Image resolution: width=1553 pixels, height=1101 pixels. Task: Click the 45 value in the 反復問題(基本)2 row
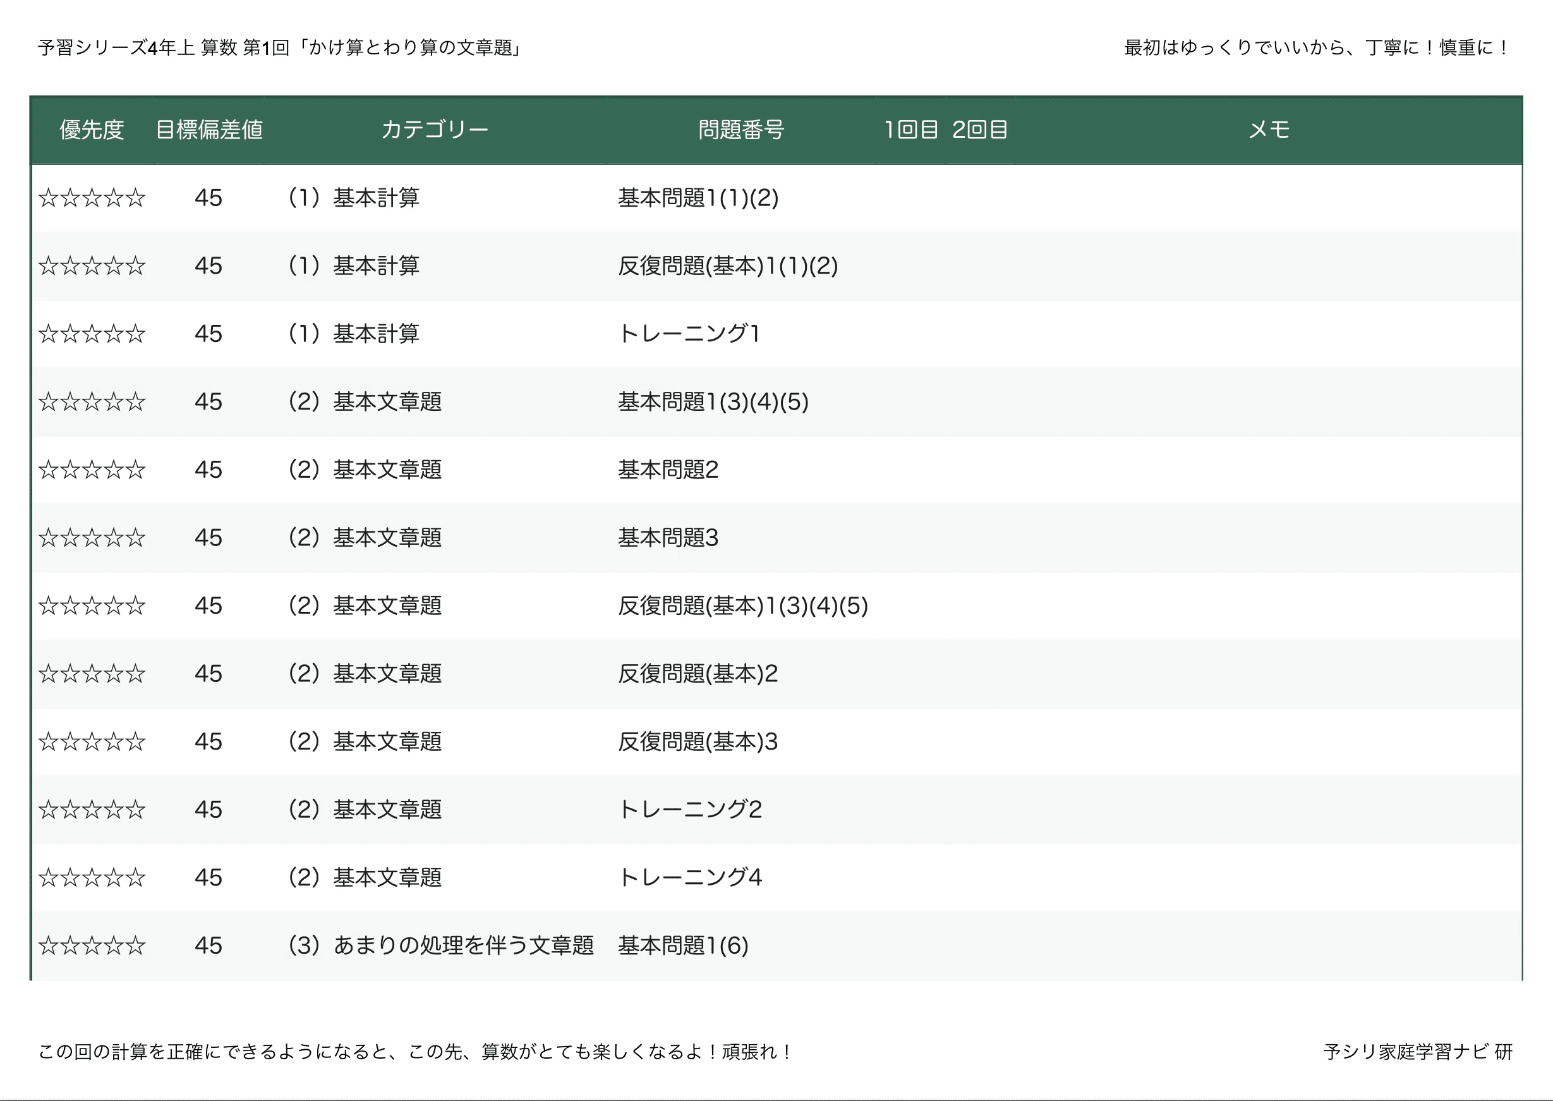(208, 673)
